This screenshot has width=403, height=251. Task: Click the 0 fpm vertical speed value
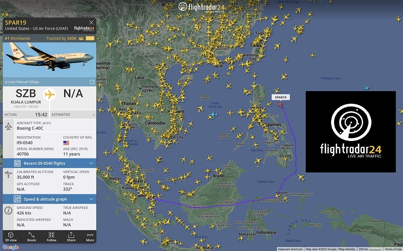pos(69,177)
